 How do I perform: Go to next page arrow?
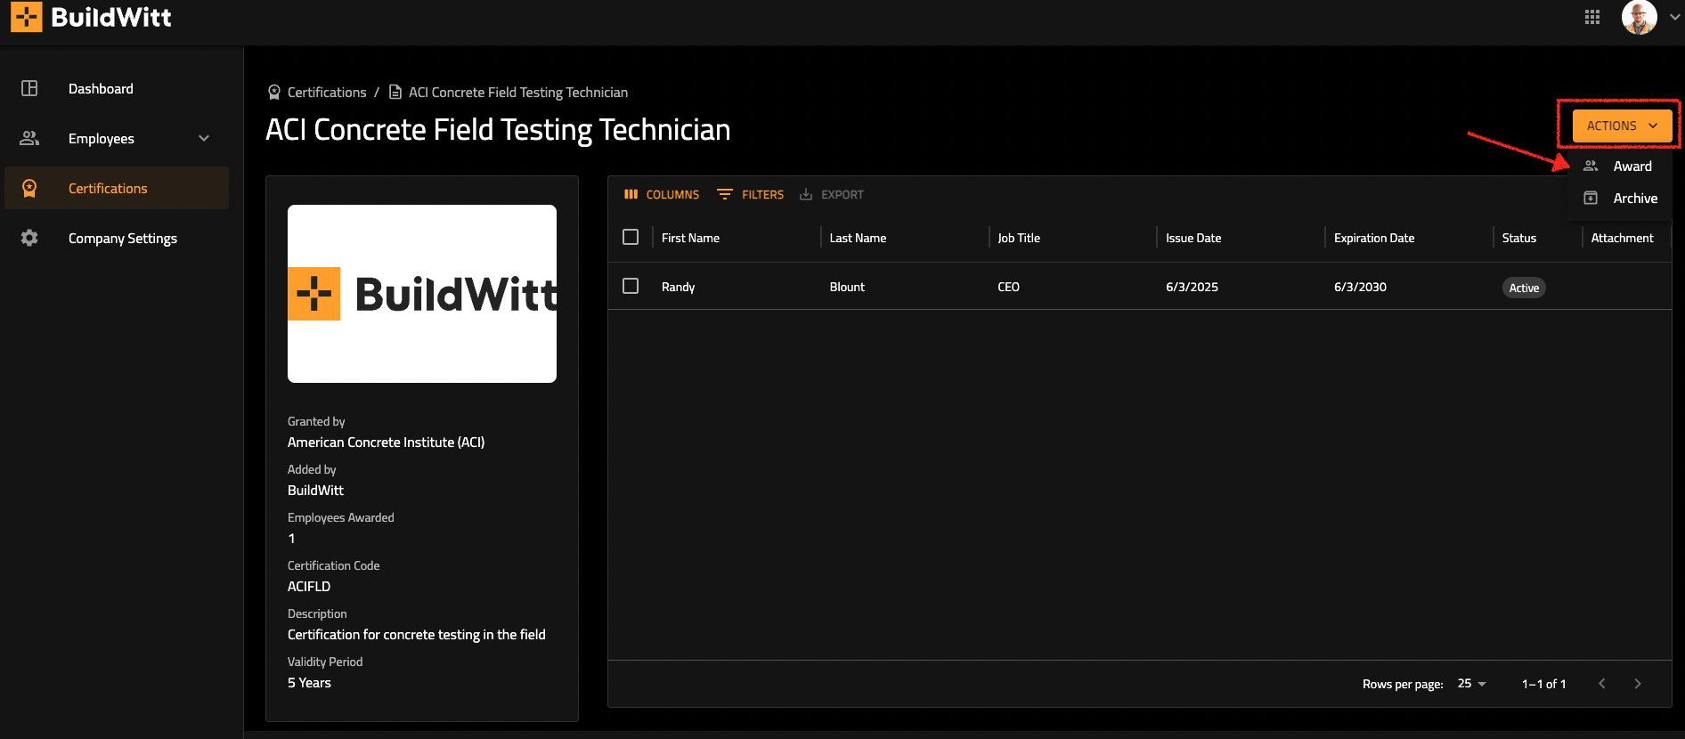[1638, 684]
